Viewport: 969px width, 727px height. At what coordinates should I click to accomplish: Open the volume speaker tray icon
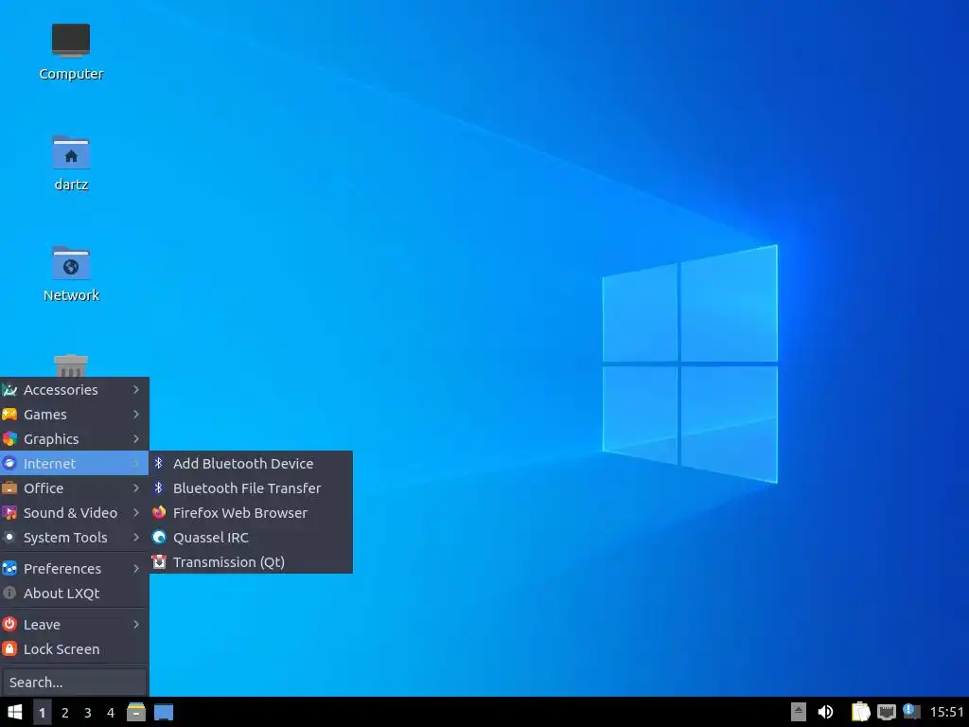[x=825, y=712]
